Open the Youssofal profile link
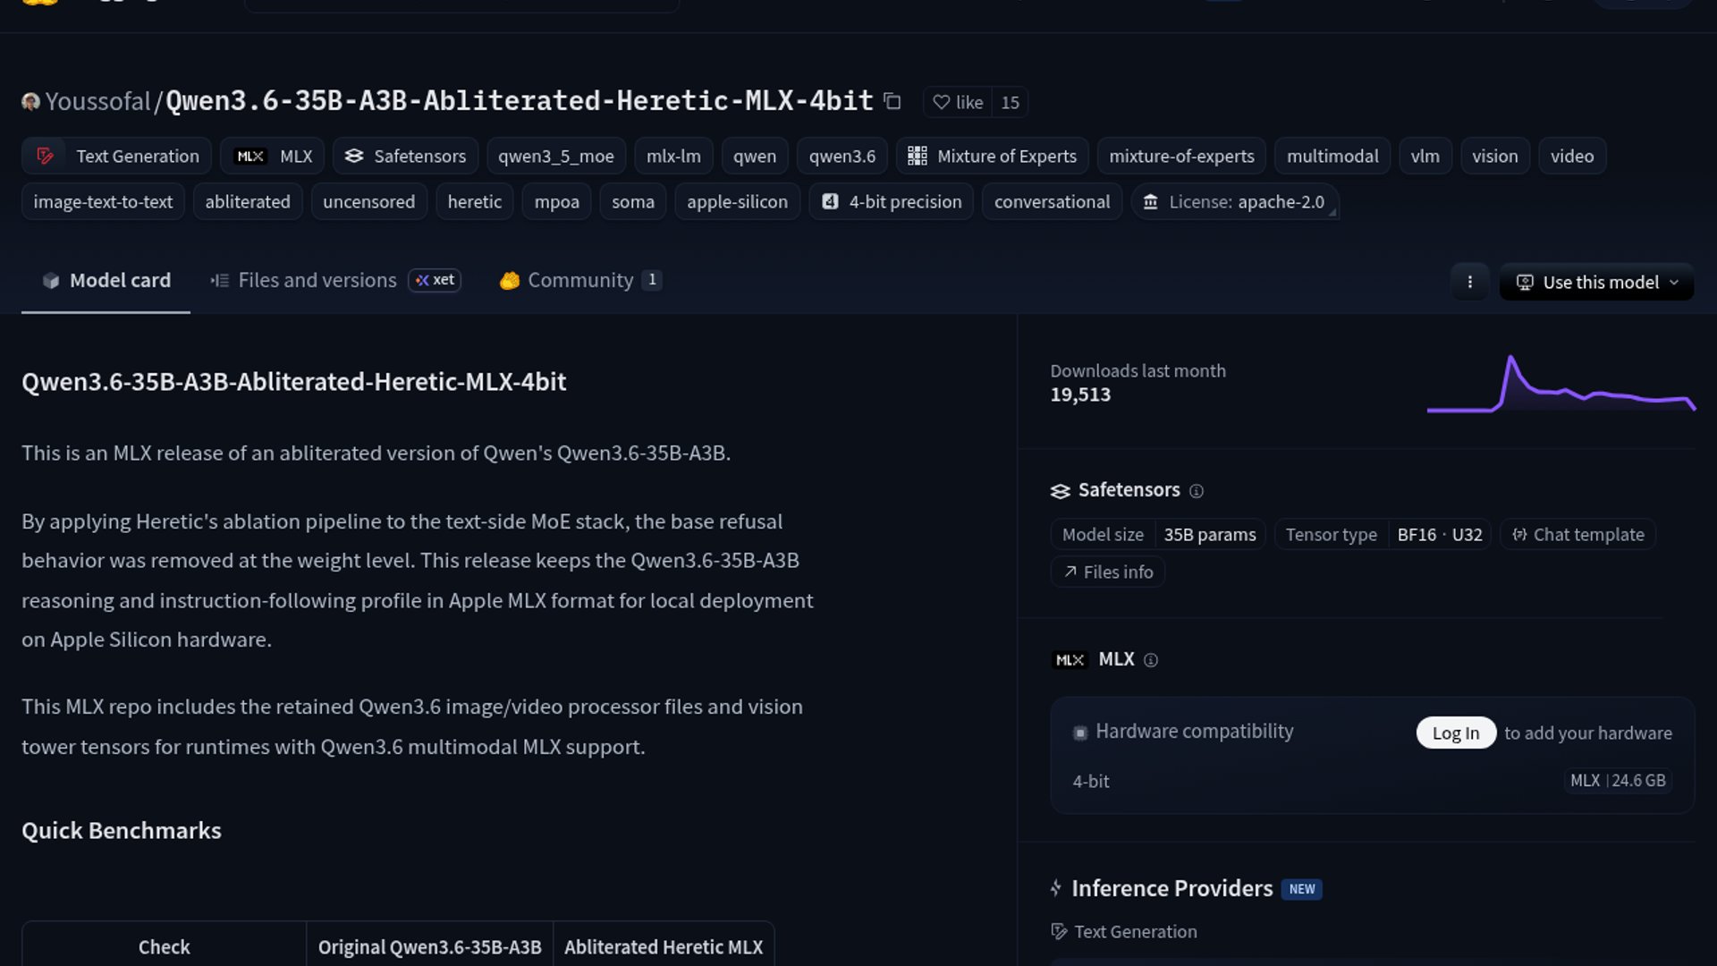The height and width of the screenshot is (966, 1717). pyautogui.click(x=97, y=102)
